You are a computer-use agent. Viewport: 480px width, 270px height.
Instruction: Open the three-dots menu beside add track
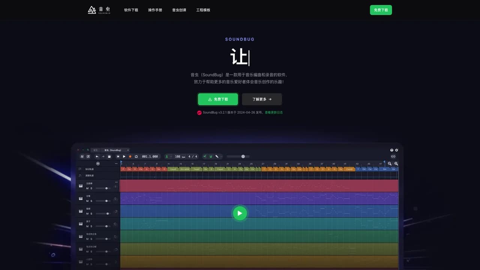(x=116, y=163)
